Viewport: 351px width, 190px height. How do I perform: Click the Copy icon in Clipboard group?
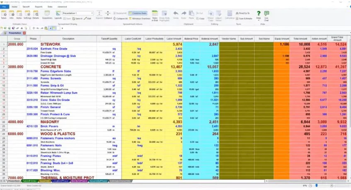tap(200, 19)
